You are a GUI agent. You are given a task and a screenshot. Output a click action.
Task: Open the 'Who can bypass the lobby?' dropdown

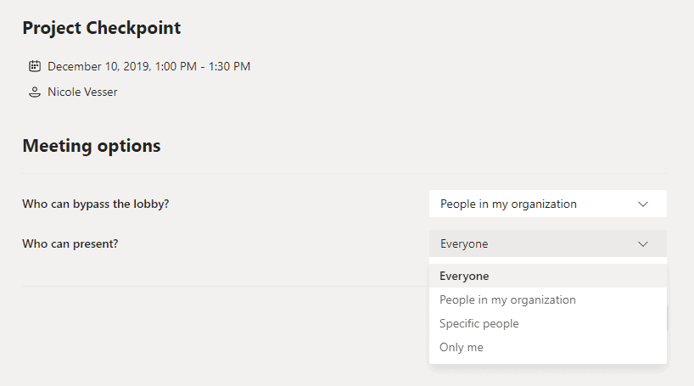coord(547,204)
